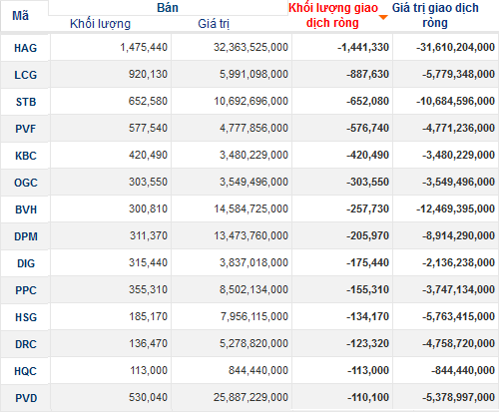Open the HAG stock code
Image resolution: width=499 pixels, height=412 pixels.
pyautogui.click(x=25, y=48)
